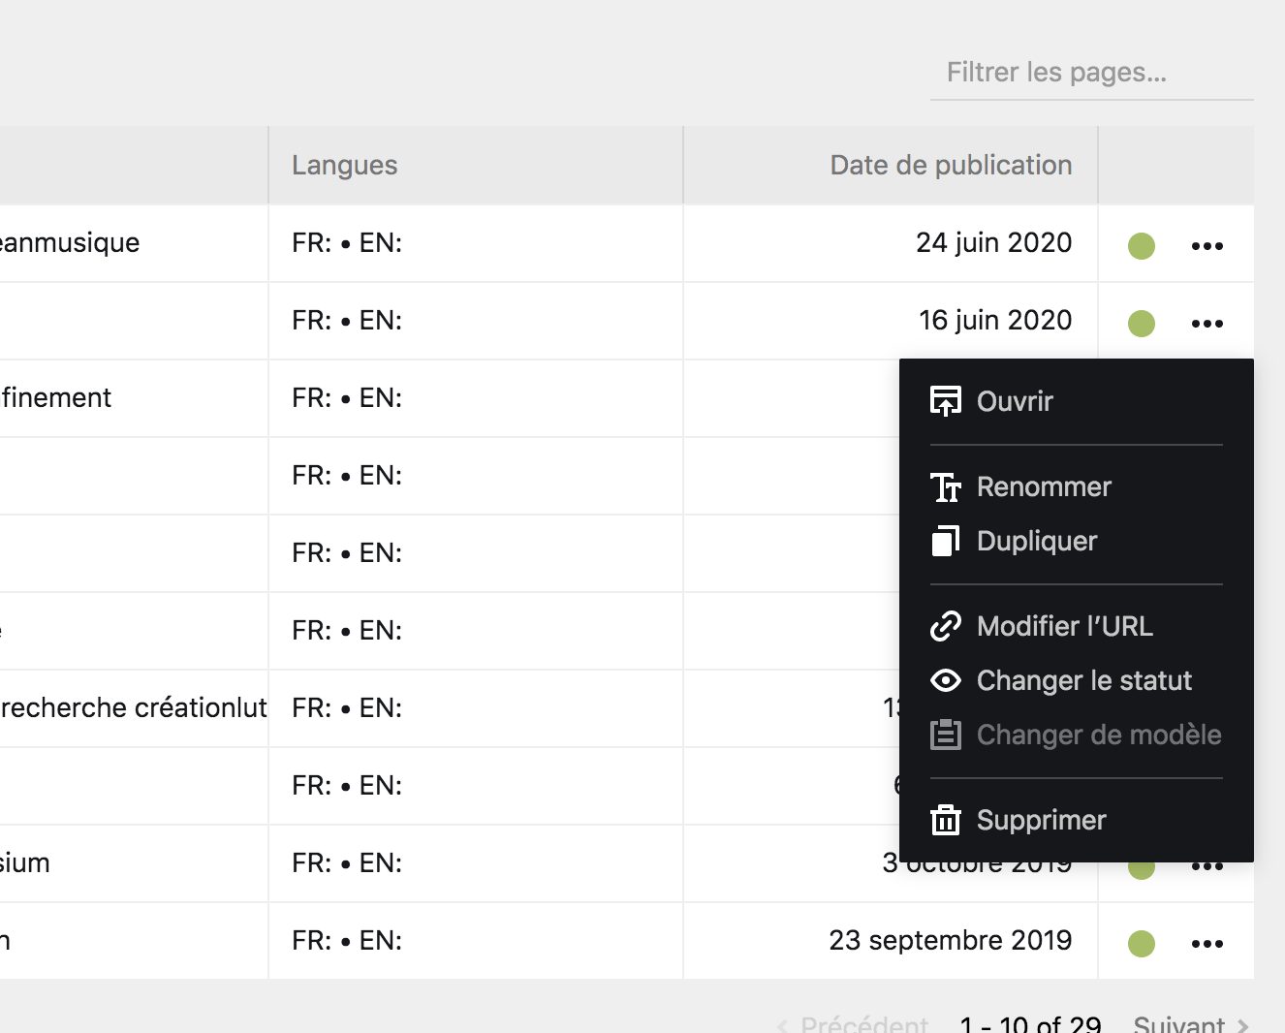
Task: Click the clipboard icon for Changer de modèle
Action: pyautogui.click(x=946, y=735)
